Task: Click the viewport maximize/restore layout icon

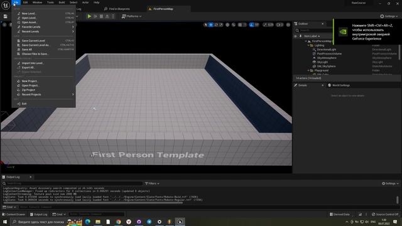Action: click(x=288, y=25)
